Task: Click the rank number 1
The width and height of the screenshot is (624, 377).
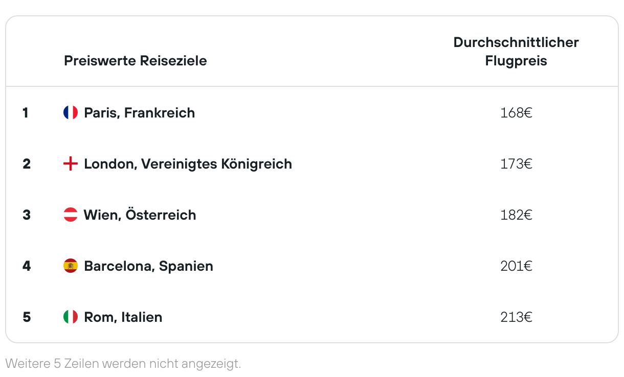Action: [26, 112]
